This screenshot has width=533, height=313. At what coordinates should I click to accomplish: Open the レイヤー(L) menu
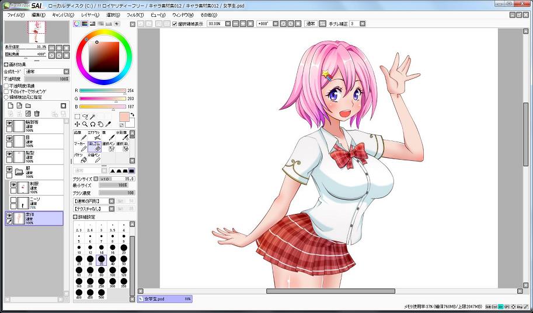click(x=89, y=15)
